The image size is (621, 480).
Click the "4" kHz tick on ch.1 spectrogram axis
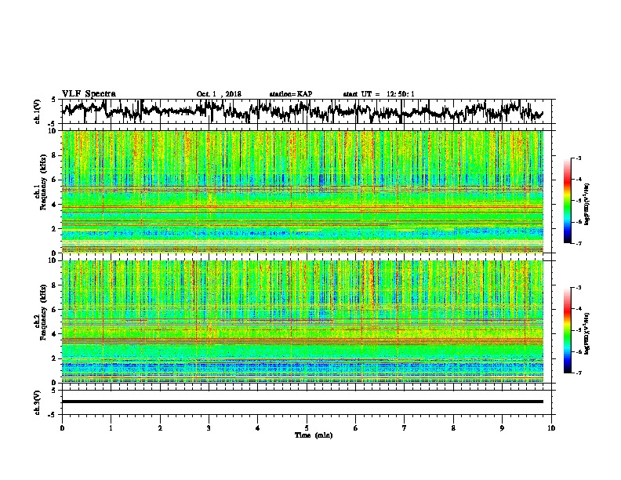(x=55, y=205)
